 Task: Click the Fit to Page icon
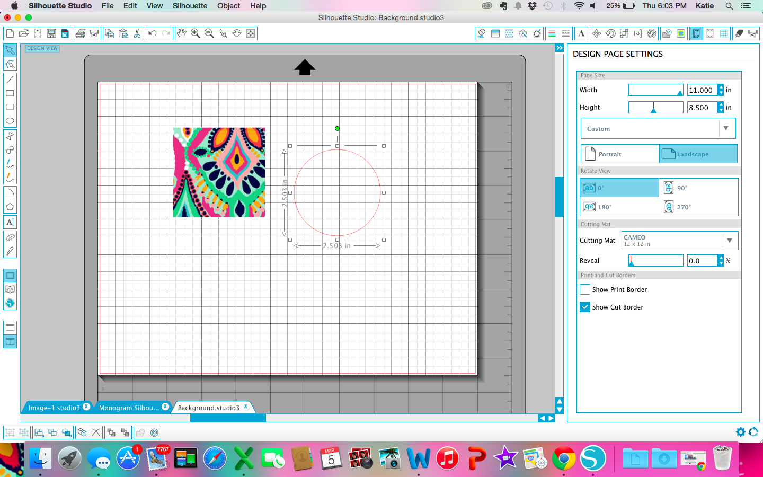(251, 33)
